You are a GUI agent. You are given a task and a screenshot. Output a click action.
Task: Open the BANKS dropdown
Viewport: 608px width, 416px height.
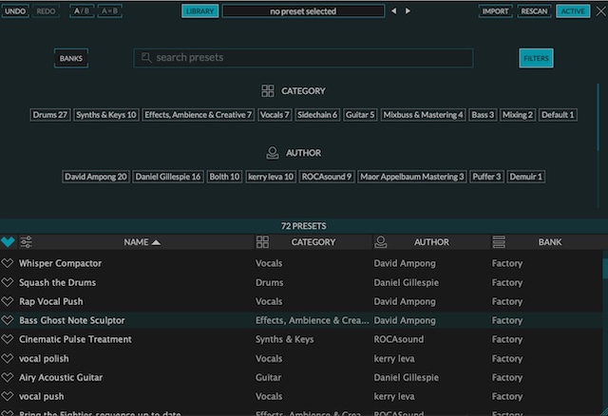point(71,59)
